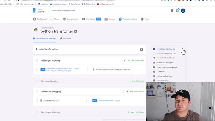The height and width of the screenshot is (121, 215).
Task: Create new Workspace
Action: tap(165, 63)
